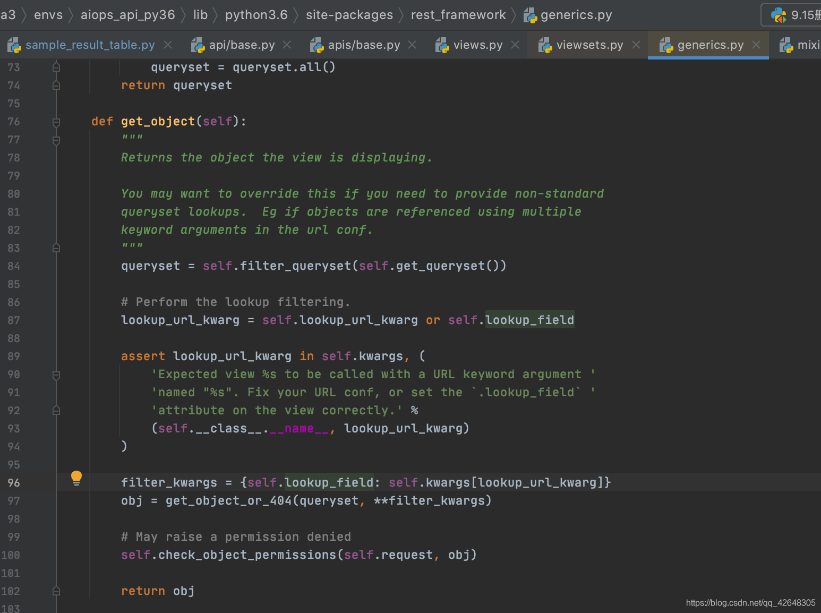
Task: Click the Python icon on views.py tab
Action: pos(442,46)
